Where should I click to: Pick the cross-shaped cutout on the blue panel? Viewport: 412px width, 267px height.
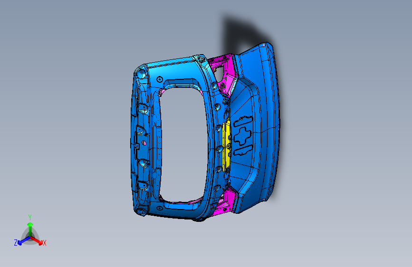point(243,135)
